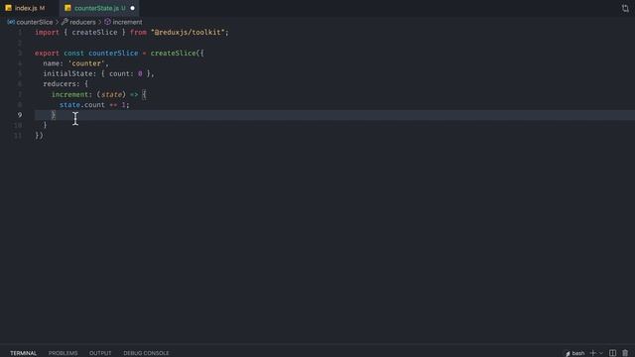Click the 'createSlice' import identifier on line 1
635x357 pixels.
(x=95, y=33)
